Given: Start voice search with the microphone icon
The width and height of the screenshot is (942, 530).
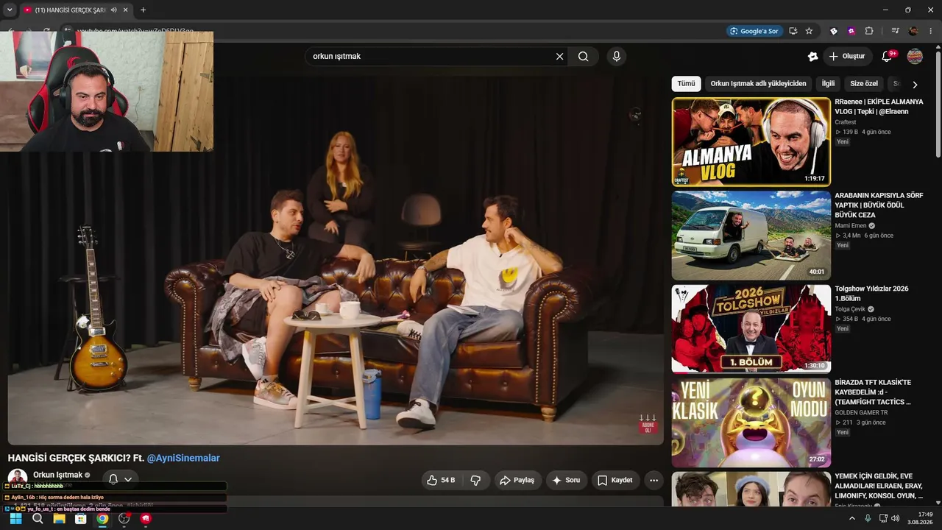Looking at the screenshot, I should pyautogui.click(x=617, y=57).
